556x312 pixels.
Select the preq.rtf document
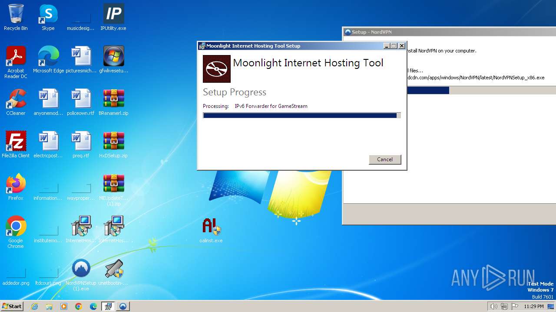point(81,145)
